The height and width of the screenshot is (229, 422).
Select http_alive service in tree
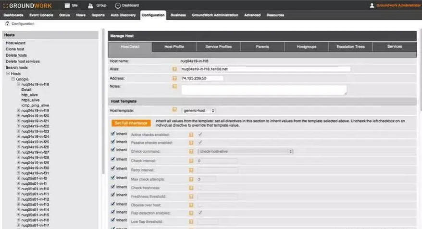click(30, 95)
